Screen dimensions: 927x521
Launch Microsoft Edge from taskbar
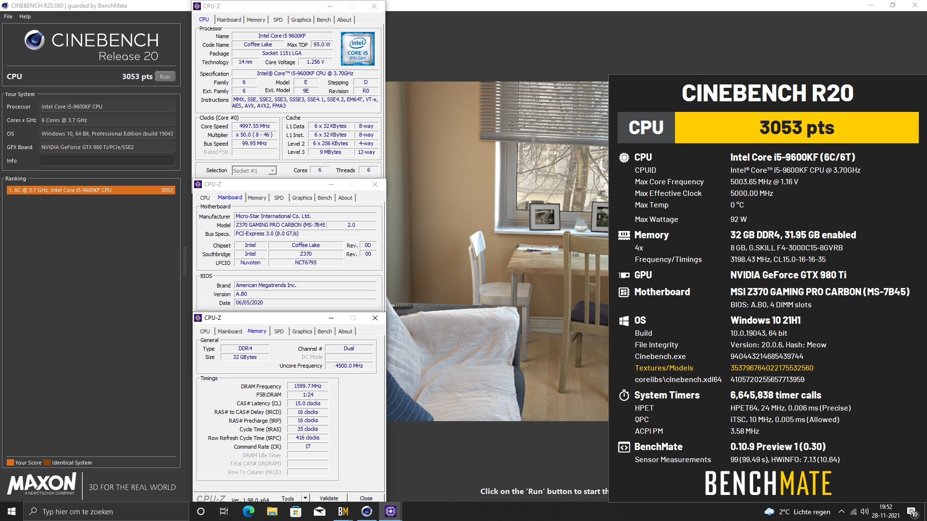point(248,511)
